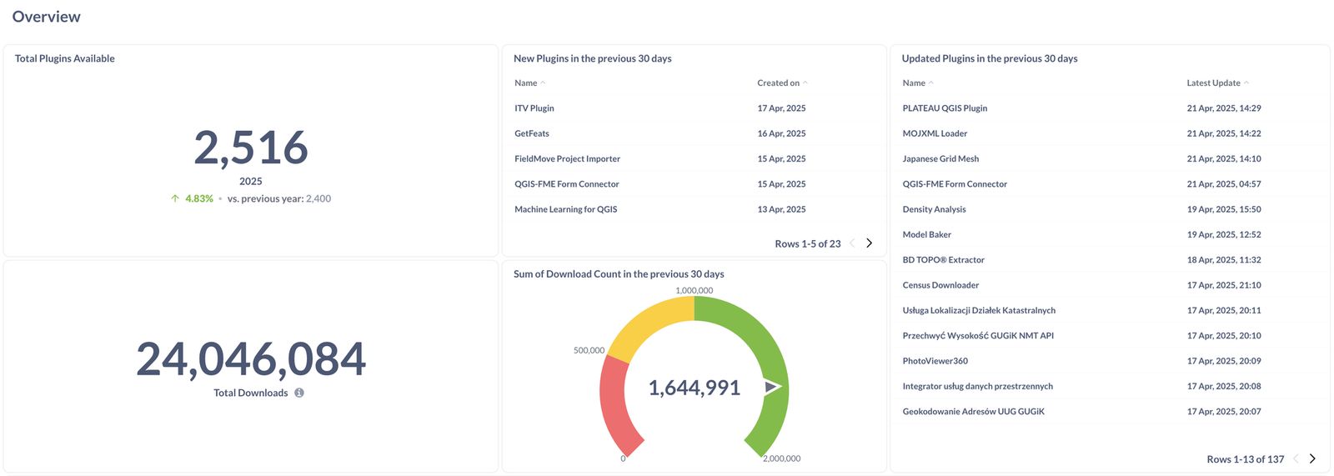1334x476 pixels.
Task: Click the 16 Apr, 2025 created date
Action: pos(781,133)
